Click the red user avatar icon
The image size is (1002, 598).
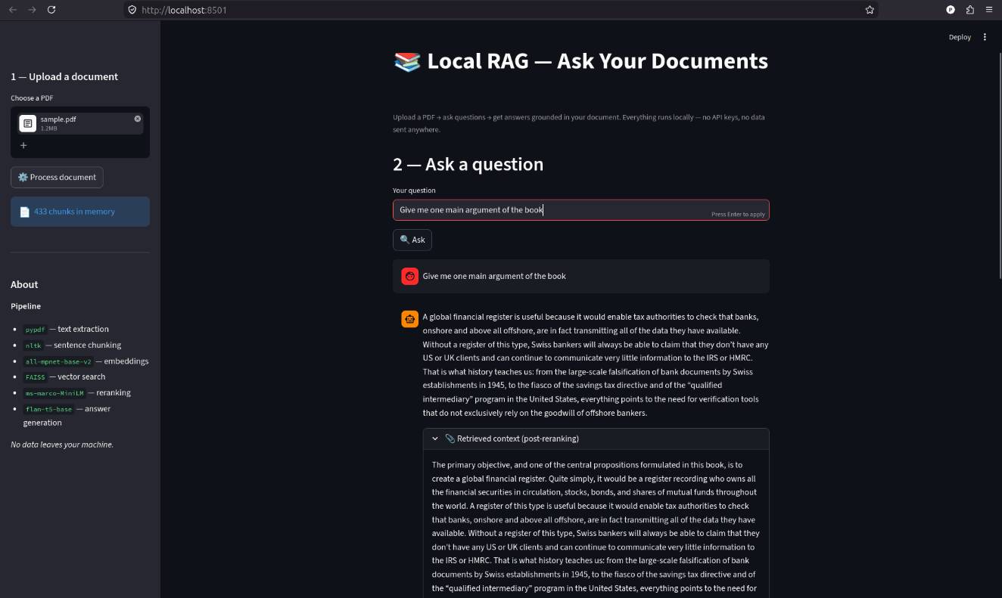[409, 276]
